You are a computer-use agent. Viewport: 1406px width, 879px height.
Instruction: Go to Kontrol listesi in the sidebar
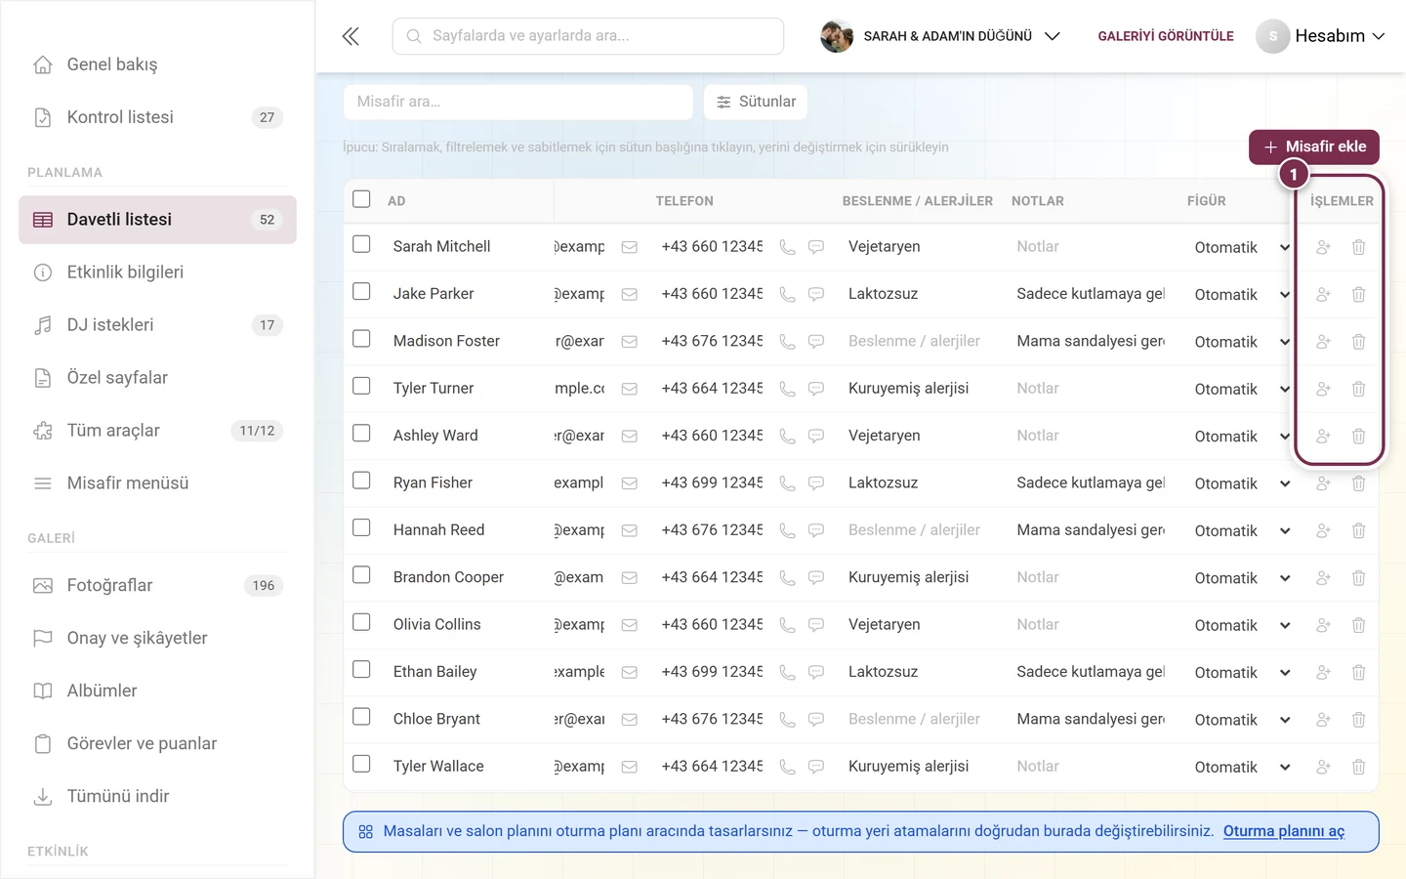pos(157,117)
